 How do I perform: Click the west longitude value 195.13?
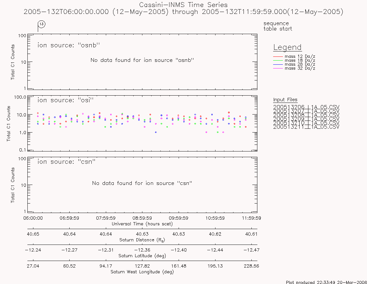(x=215, y=266)
